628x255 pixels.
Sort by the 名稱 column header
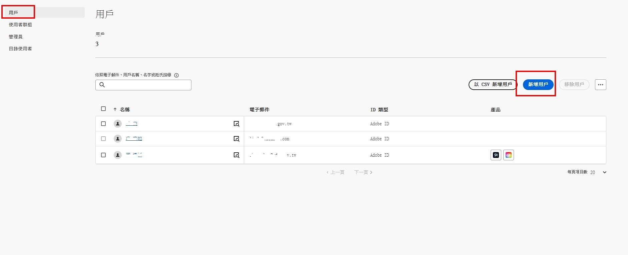pos(124,110)
